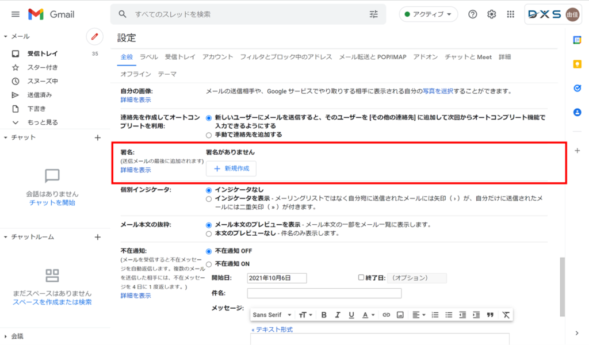
Task: Click 新規作成 signature button
Action: [231, 169]
